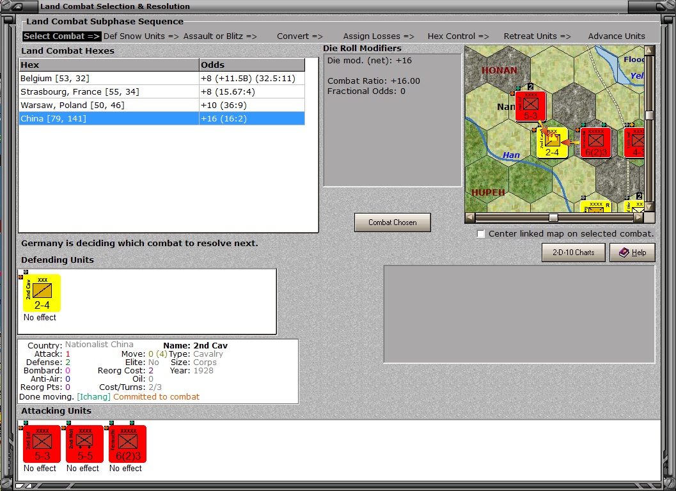Click the Hex column header

[109, 65]
